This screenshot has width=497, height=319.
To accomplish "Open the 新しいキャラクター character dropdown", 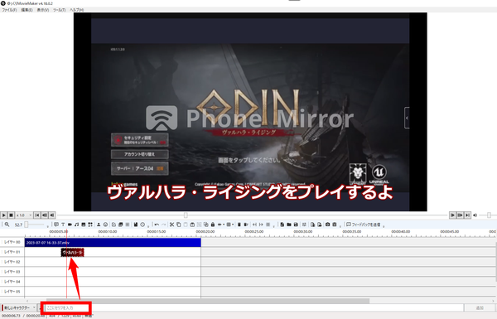I will pos(19,308).
